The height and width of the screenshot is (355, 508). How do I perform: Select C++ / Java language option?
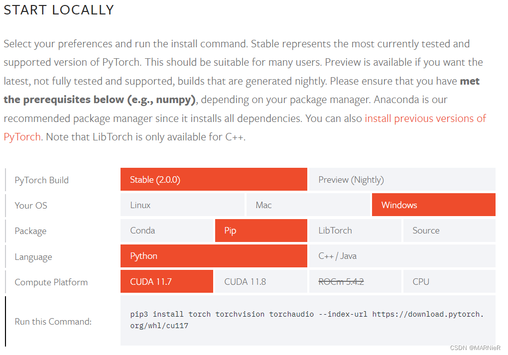click(x=402, y=256)
